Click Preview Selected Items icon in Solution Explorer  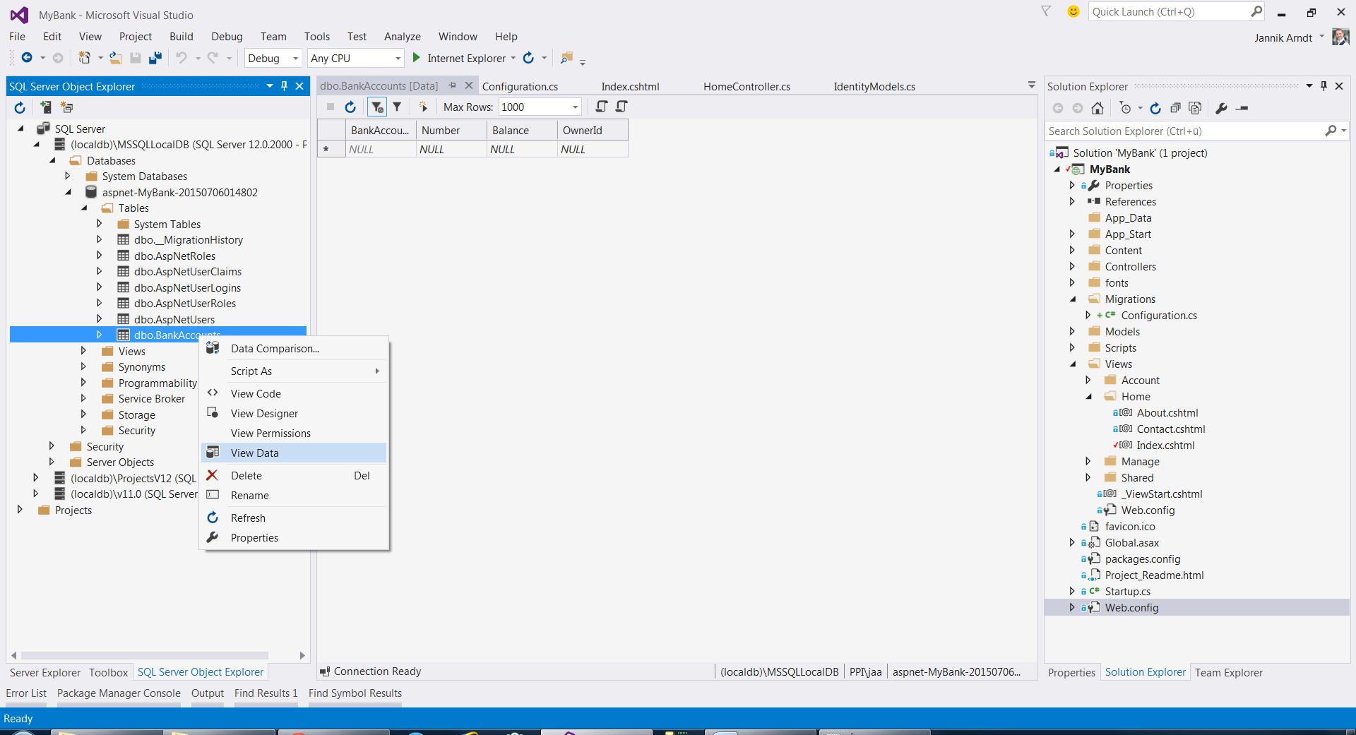click(x=1242, y=108)
